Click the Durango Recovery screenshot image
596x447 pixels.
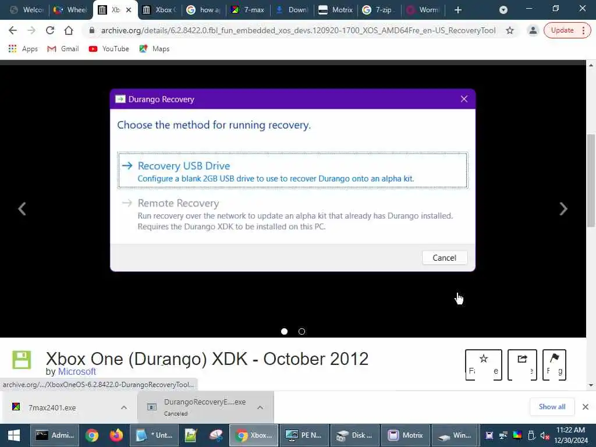[293, 180]
